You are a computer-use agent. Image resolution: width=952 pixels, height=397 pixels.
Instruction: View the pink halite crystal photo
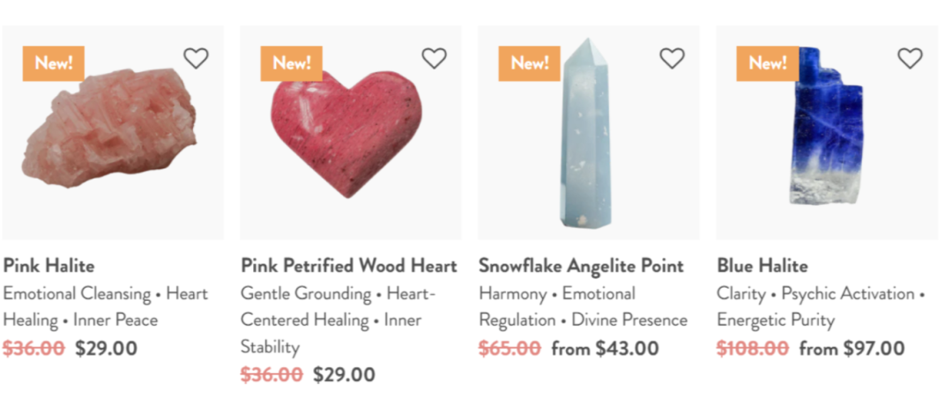pos(110,132)
